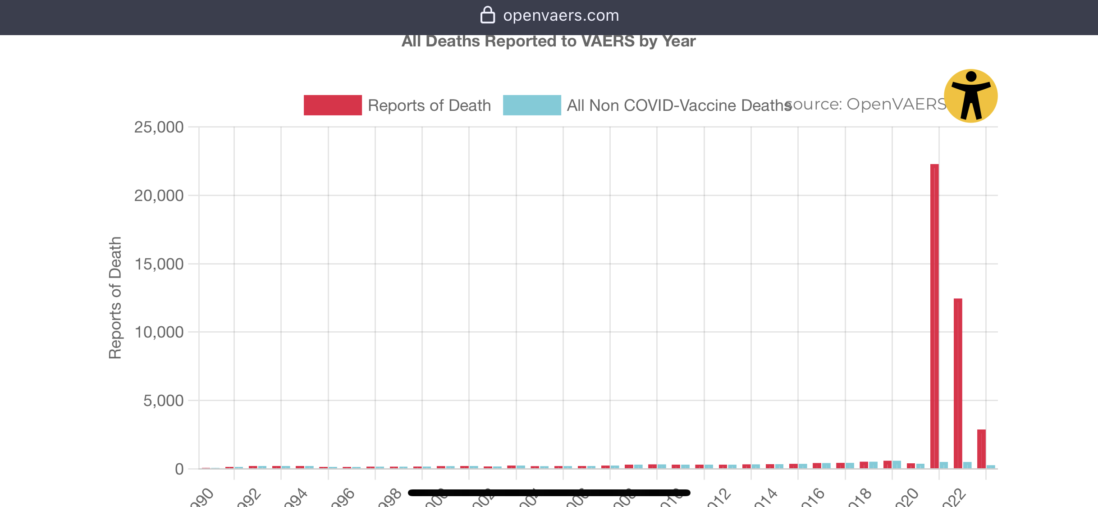1098x507 pixels.
Task: Click the 15,000 y-axis label
Action: coord(159,264)
